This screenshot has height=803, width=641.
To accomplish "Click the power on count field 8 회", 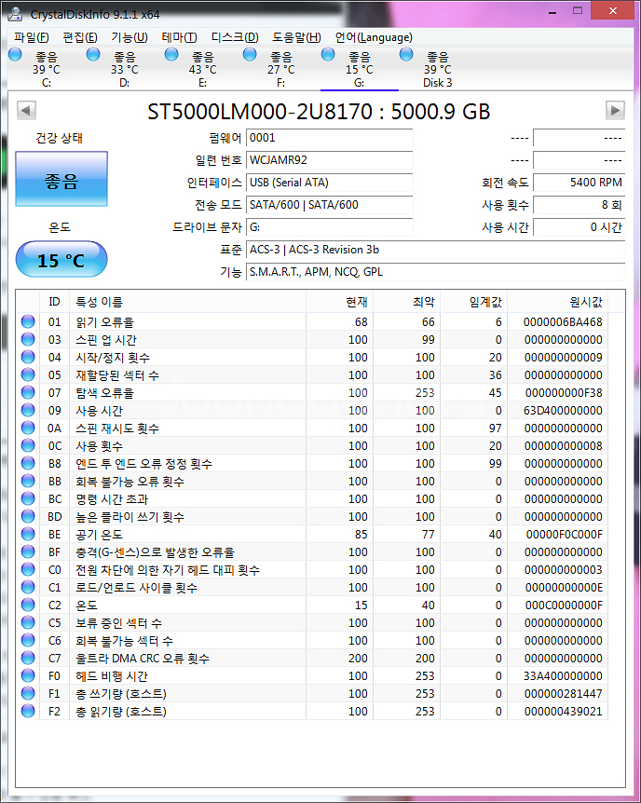I will (x=579, y=205).
